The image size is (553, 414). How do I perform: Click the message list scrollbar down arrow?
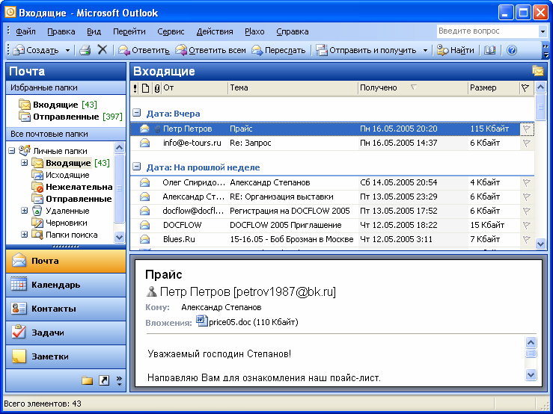pos(540,244)
